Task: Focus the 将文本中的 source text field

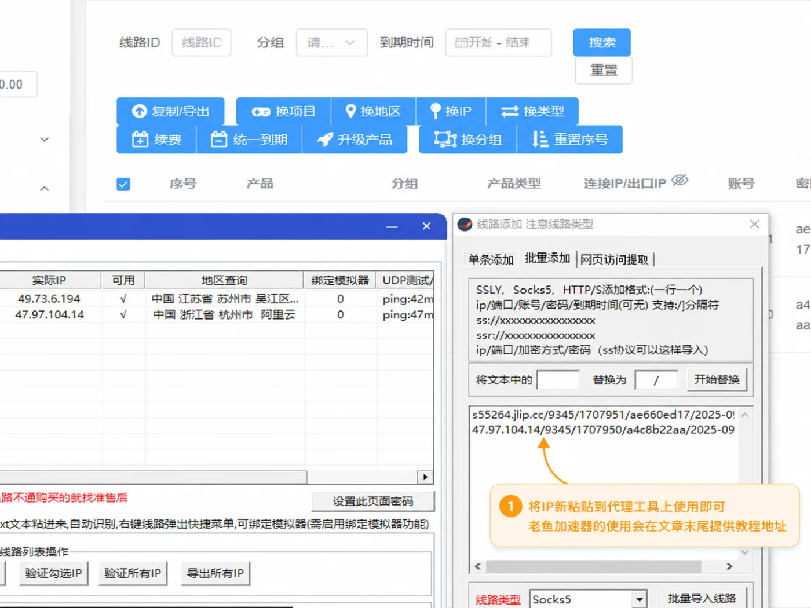Action: (x=558, y=380)
